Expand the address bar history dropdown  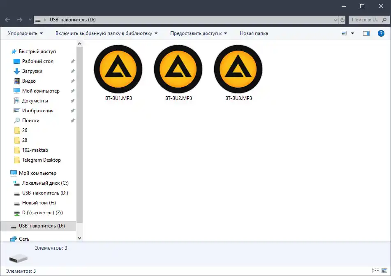click(335, 20)
